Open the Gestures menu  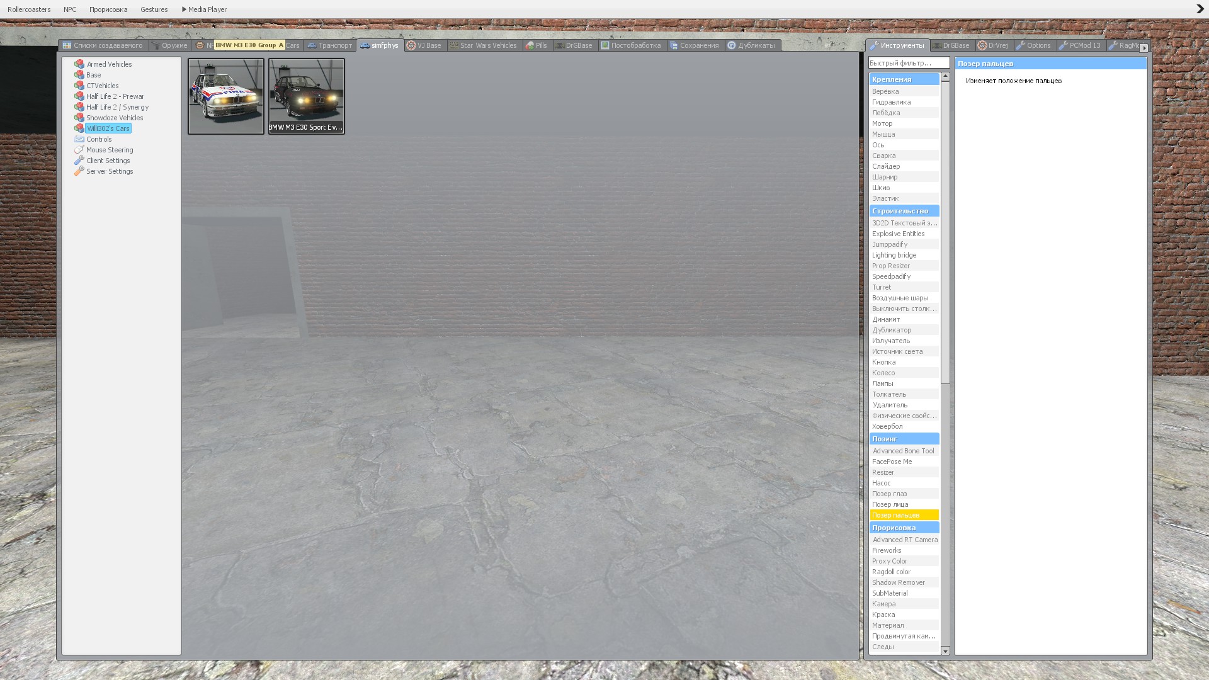click(x=154, y=9)
